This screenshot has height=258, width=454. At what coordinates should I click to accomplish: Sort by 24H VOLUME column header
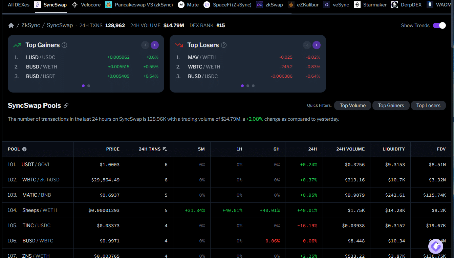(x=350, y=149)
